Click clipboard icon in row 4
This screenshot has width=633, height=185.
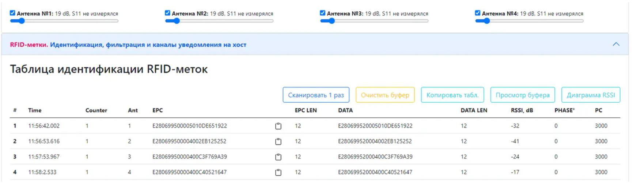278,172
